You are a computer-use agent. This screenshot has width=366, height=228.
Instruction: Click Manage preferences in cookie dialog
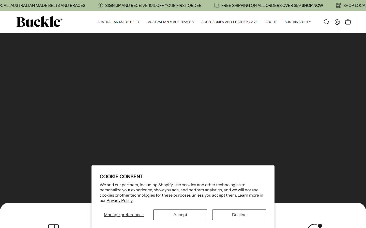tap(124, 215)
